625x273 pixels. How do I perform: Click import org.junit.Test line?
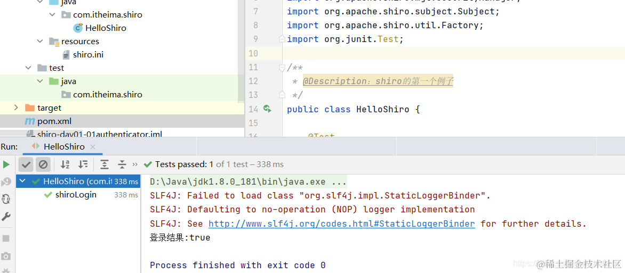point(345,39)
